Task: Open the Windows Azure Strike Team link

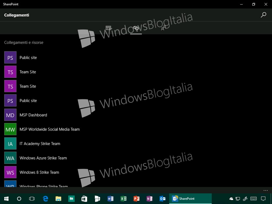Action: (43, 158)
